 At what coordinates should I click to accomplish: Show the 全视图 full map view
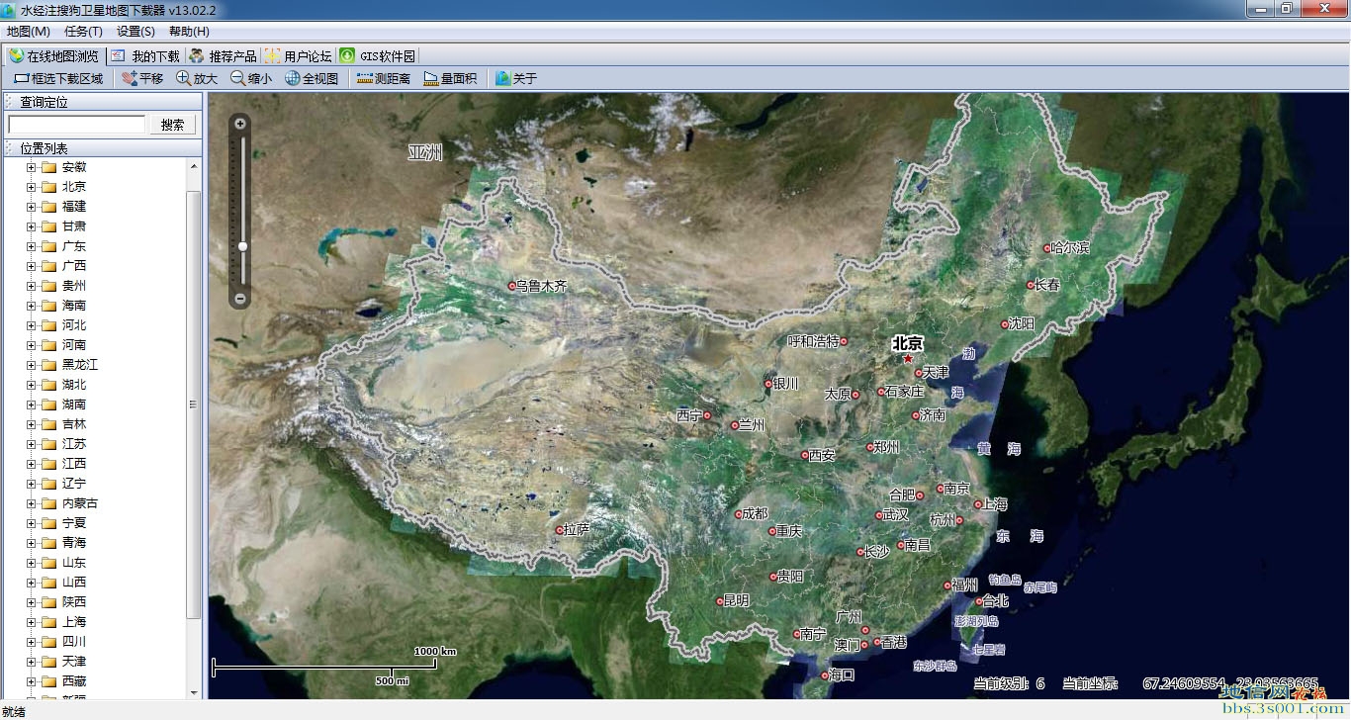coord(312,78)
